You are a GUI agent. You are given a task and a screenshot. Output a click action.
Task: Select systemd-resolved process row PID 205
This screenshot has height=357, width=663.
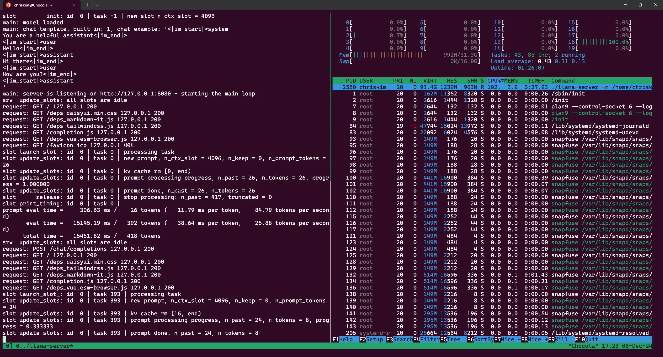pyautogui.click(x=492, y=333)
